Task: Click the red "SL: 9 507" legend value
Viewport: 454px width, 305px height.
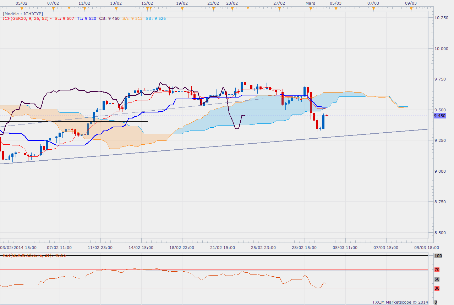Action: pos(65,18)
